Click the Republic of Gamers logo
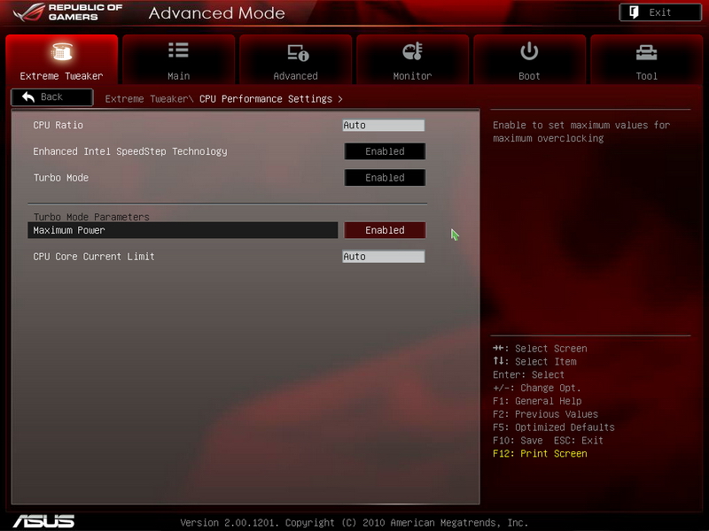 [x=68, y=12]
